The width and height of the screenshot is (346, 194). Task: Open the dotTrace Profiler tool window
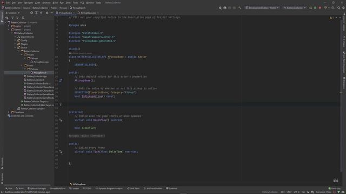(x=153, y=189)
